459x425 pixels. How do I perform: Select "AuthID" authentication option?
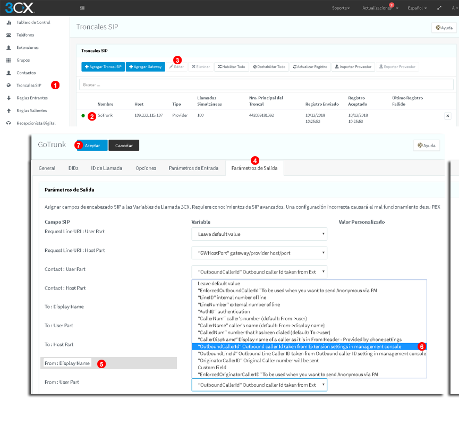tap(309, 311)
